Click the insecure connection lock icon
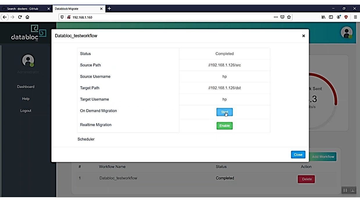 pos(69,17)
